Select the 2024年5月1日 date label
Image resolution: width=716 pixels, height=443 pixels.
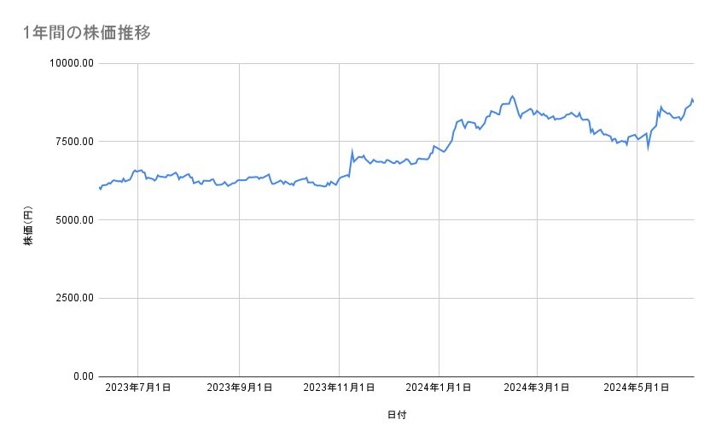coord(637,388)
